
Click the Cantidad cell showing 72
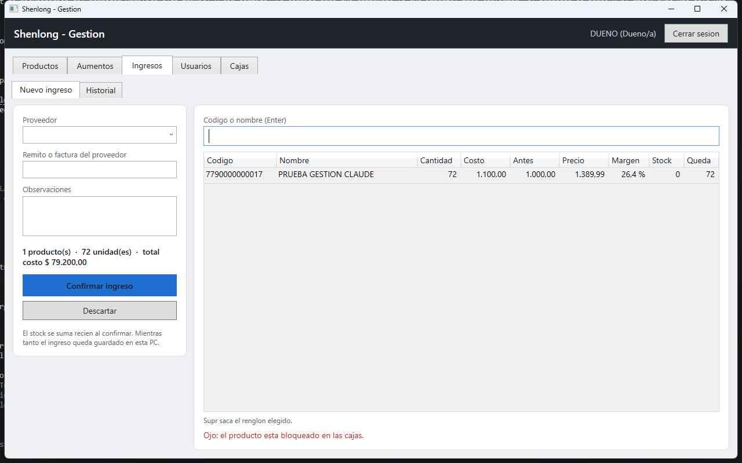pyautogui.click(x=452, y=174)
